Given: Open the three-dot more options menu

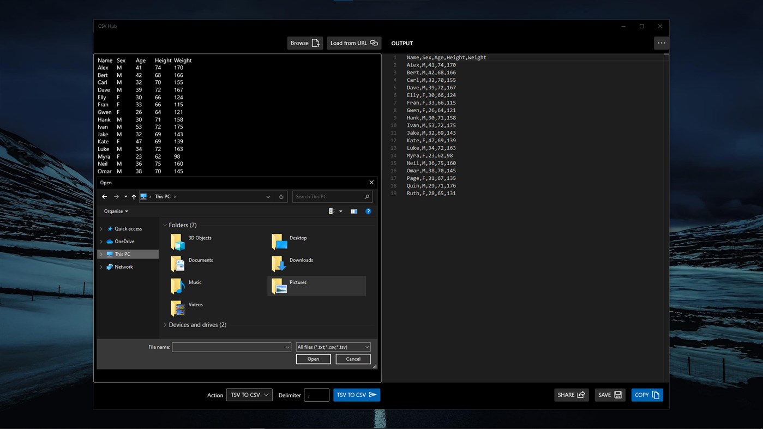Looking at the screenshot, I should coord(662,43).
